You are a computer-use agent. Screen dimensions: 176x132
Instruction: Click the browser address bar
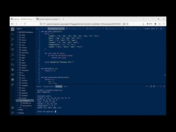[84, 24]
